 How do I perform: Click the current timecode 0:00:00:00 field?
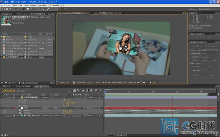8,91
